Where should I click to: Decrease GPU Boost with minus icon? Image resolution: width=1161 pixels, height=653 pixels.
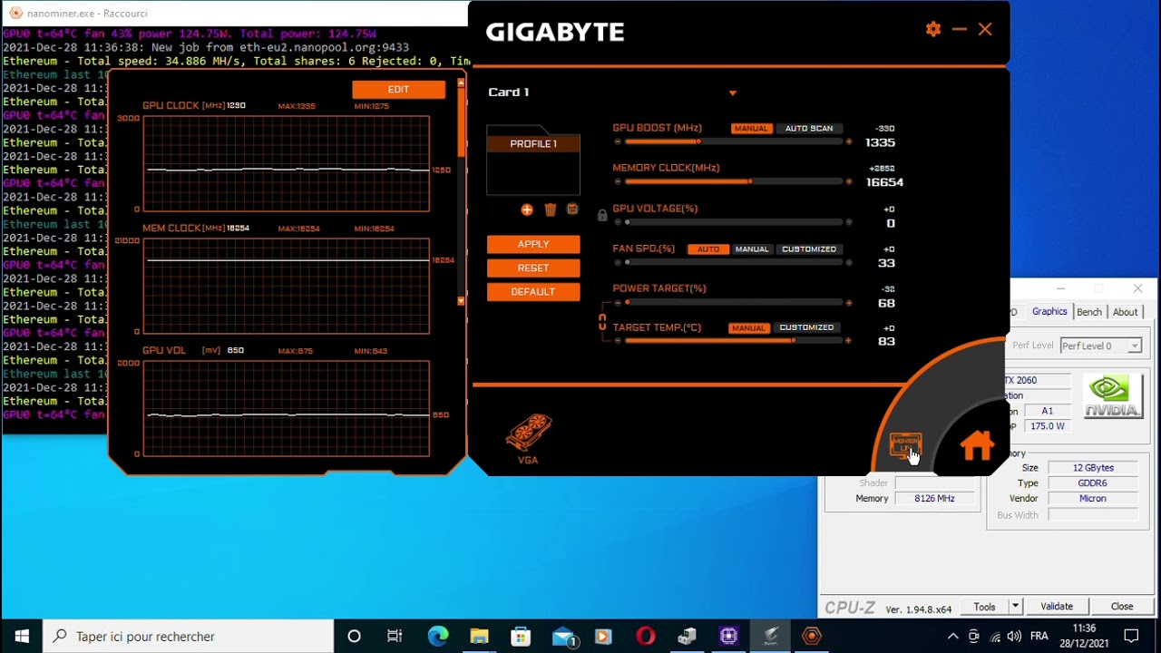click(618, 141)
